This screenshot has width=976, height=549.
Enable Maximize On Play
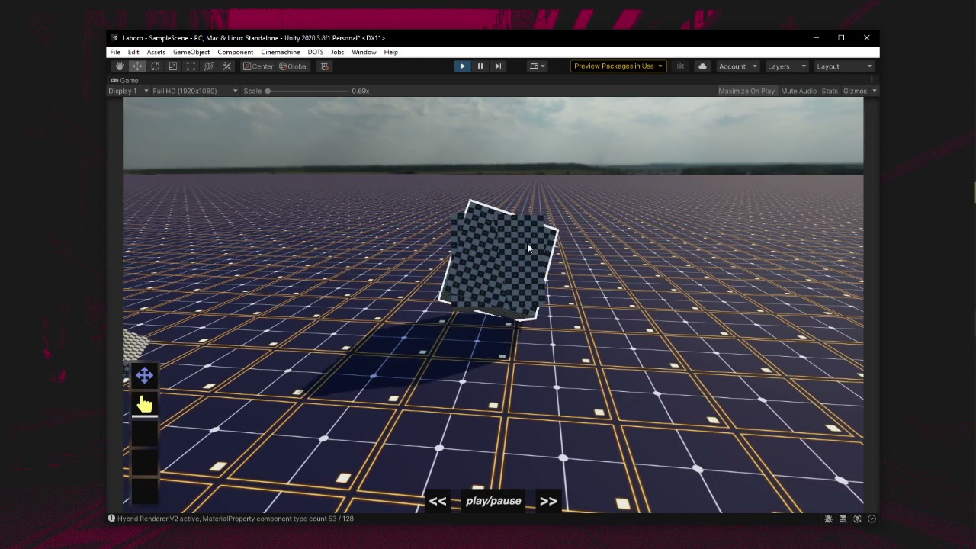coord(746,91)
